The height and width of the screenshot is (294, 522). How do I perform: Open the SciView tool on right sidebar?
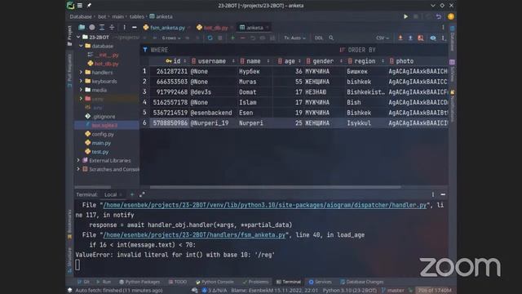coord(452,71)
